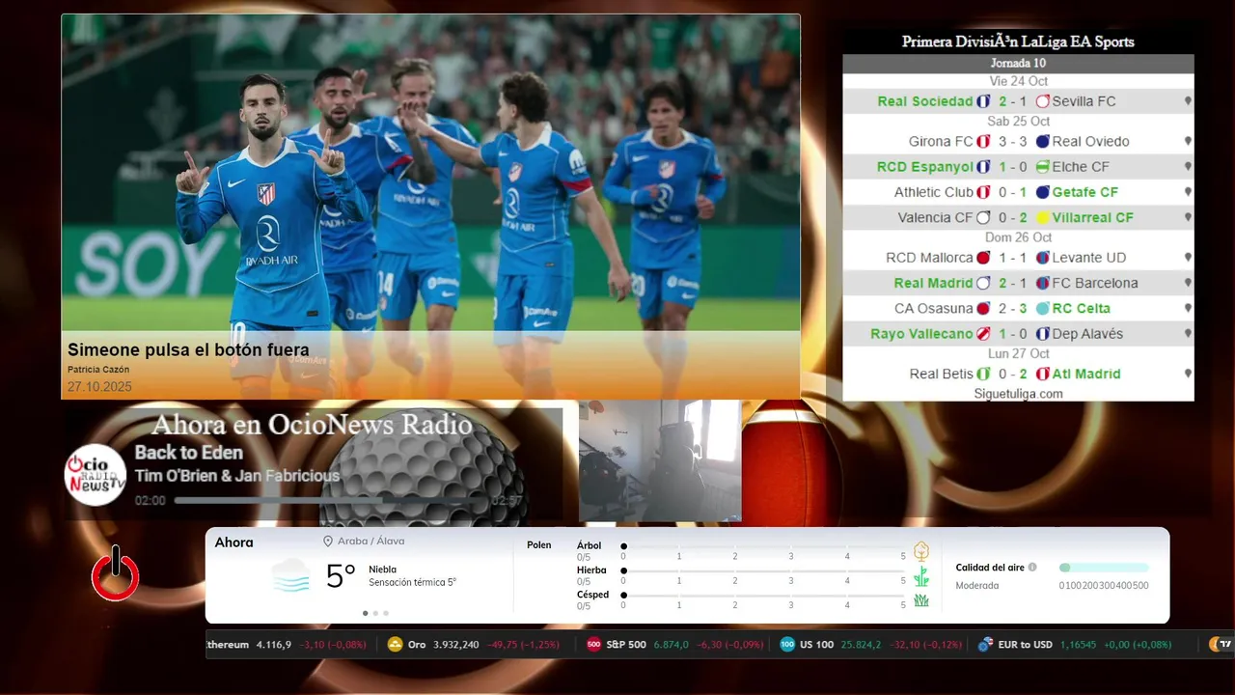Click the Hierba pollen level slider

(x=764, y=571)
